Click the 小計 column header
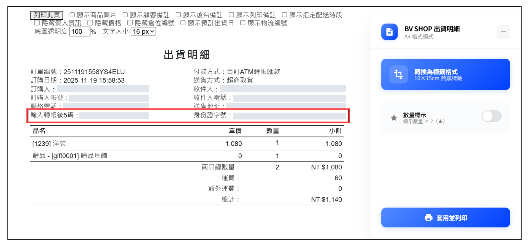This screenshot has width=529, height=245. [335, 131]
